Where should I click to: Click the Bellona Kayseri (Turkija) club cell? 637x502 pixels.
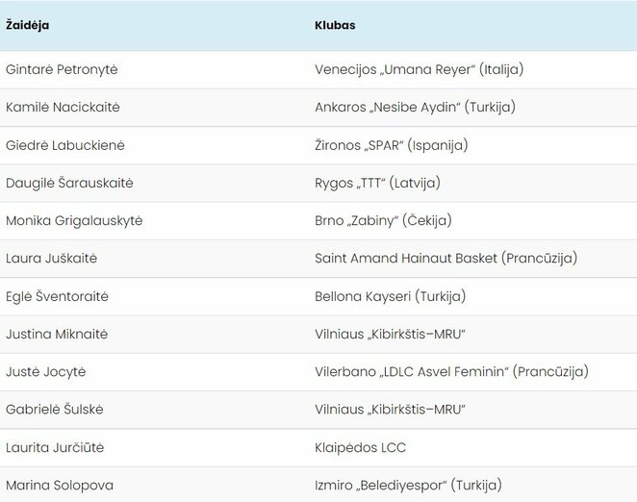pyautogui.click(x=390, y=296)
